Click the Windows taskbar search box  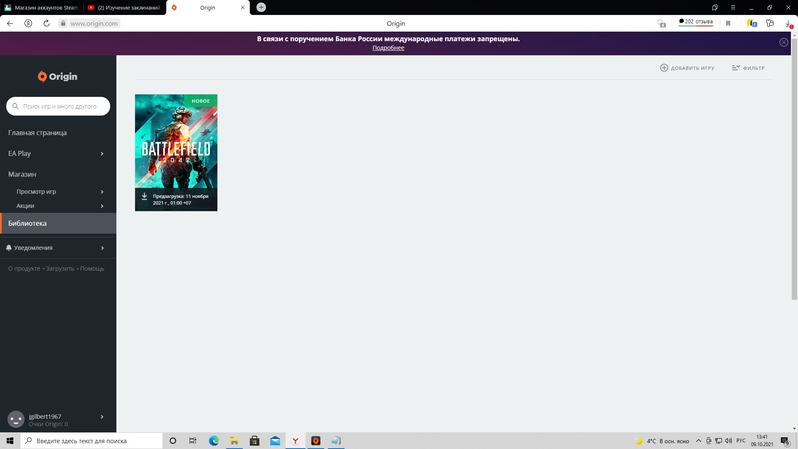[x=91, y=441]
